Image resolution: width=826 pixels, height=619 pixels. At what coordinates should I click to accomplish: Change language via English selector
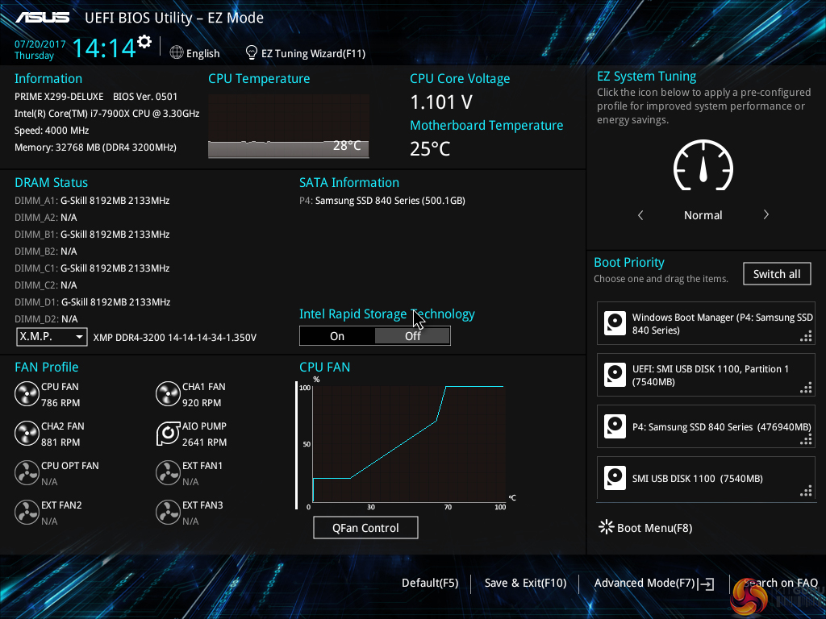(x=202, y=53)
